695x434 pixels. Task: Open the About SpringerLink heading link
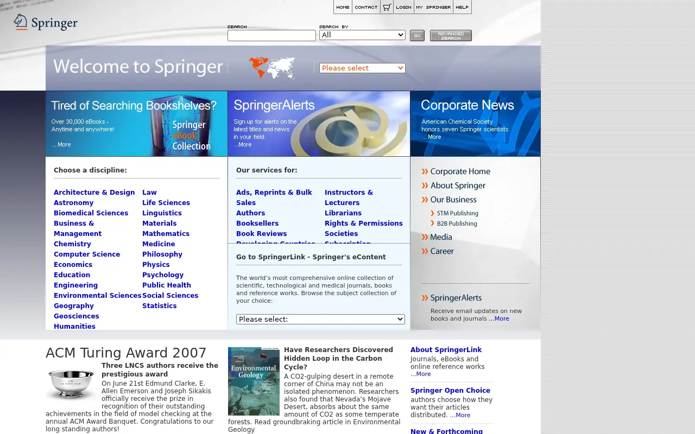click(446, 350)
